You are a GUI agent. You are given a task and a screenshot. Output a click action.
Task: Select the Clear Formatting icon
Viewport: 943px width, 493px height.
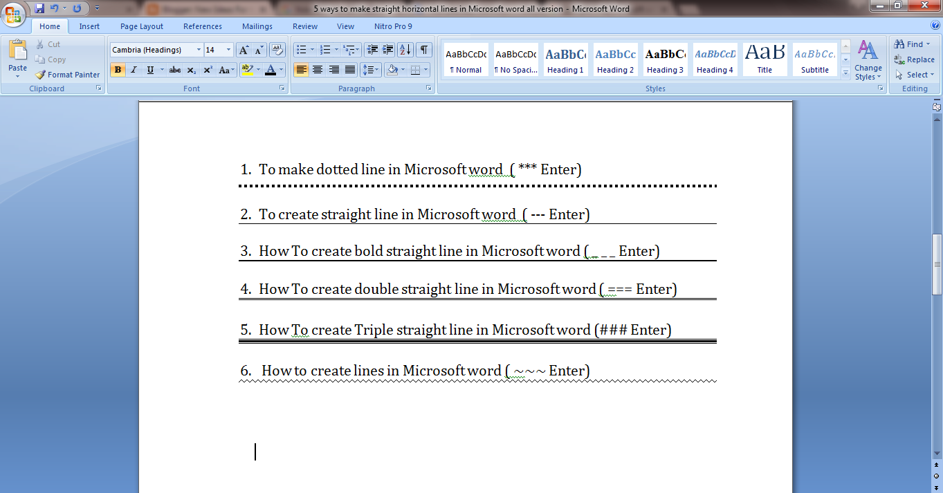(277, 49)
